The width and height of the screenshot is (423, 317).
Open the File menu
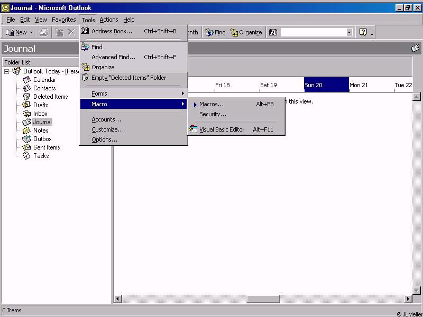(11, 20)
